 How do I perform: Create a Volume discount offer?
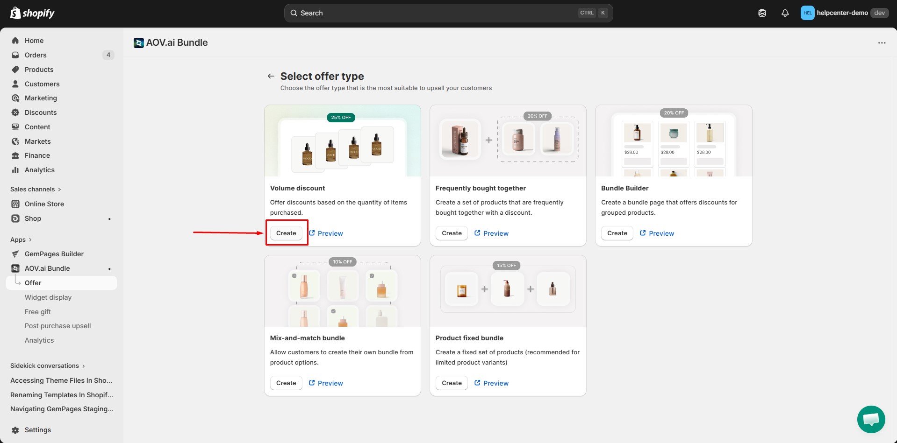click(x=286, y=233)
